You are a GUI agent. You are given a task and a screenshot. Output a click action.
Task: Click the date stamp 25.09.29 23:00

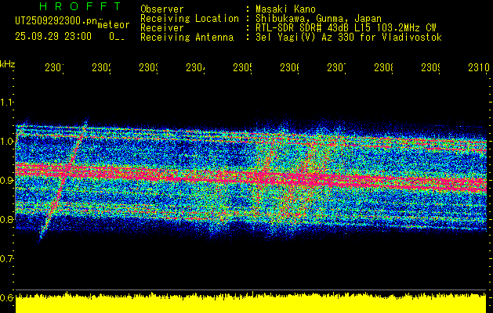click(x=53, y=37)
